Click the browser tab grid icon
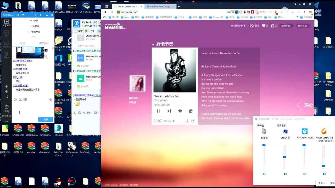 tap(107, 7)
